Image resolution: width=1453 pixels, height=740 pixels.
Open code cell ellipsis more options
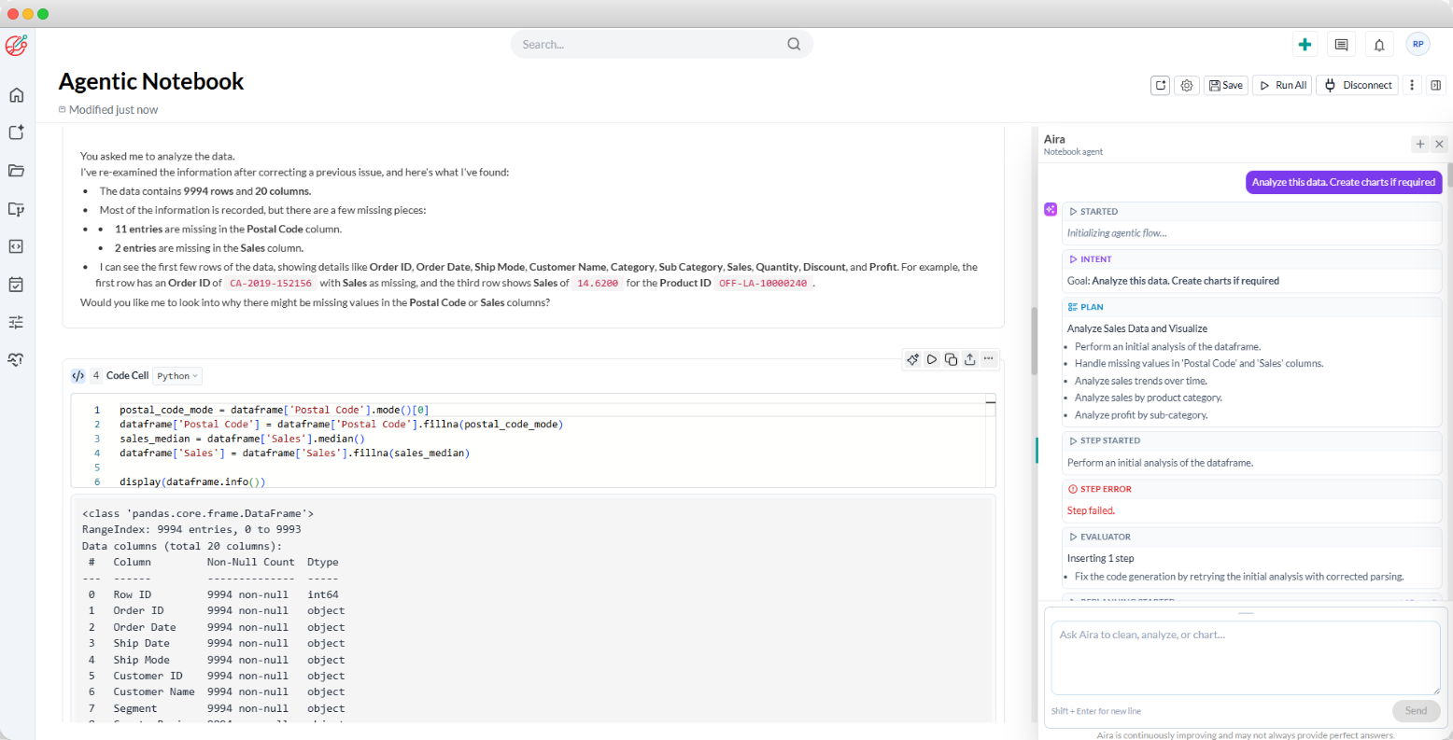pos(989,359)
